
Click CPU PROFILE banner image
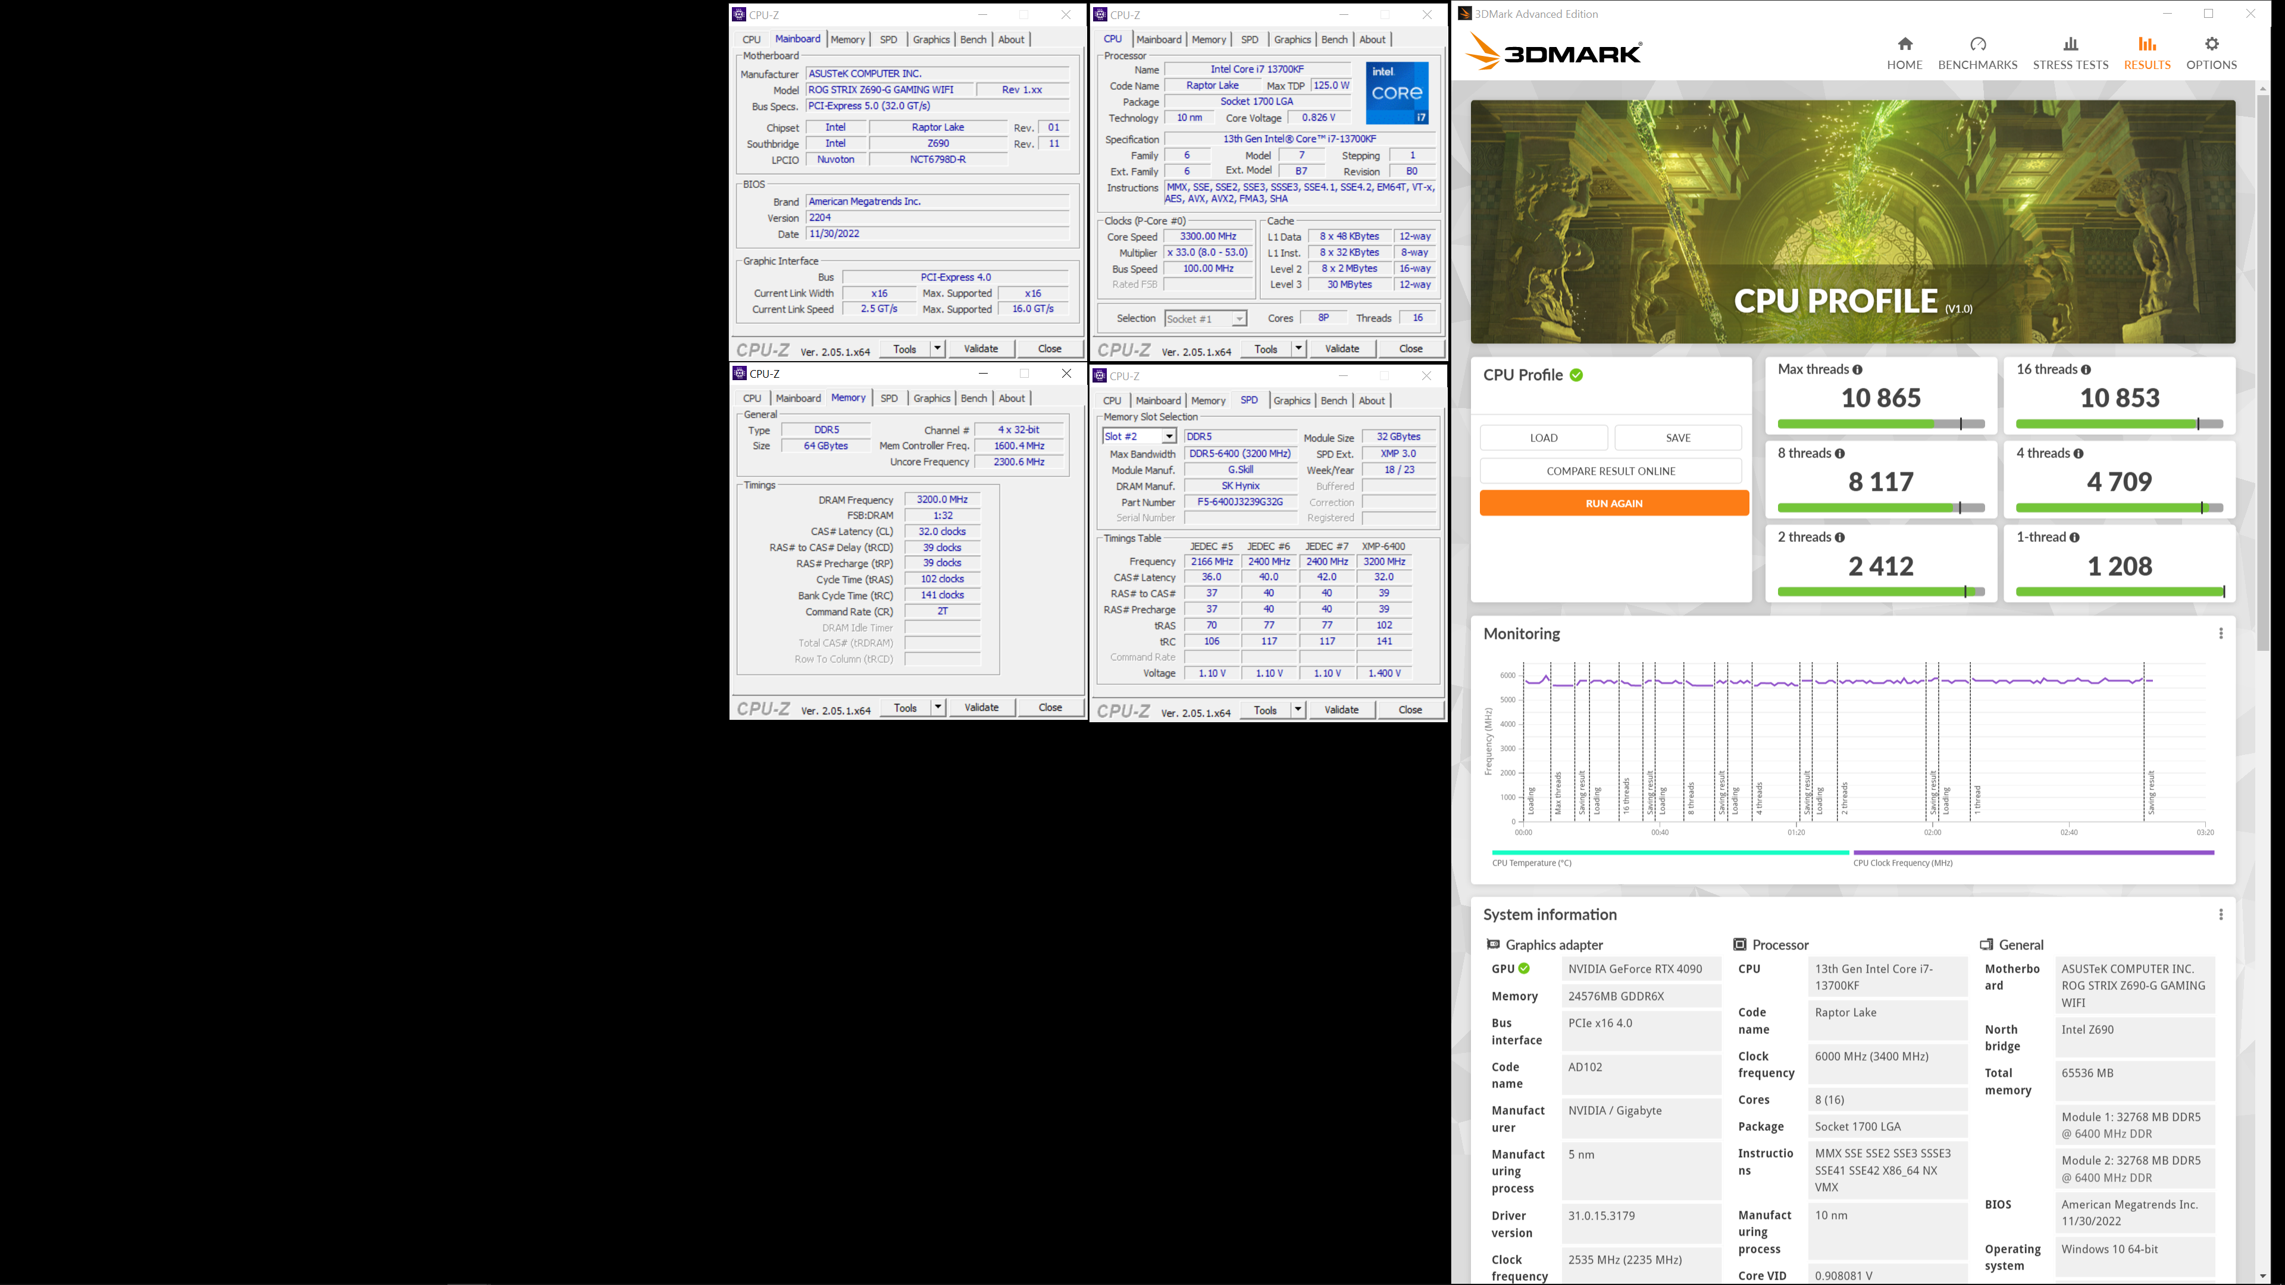[1852, 222]
